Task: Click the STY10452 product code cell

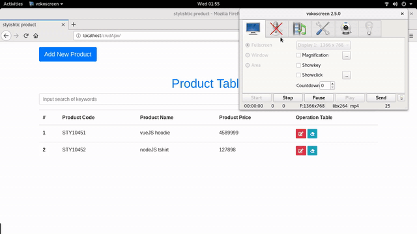Action: 74,150
